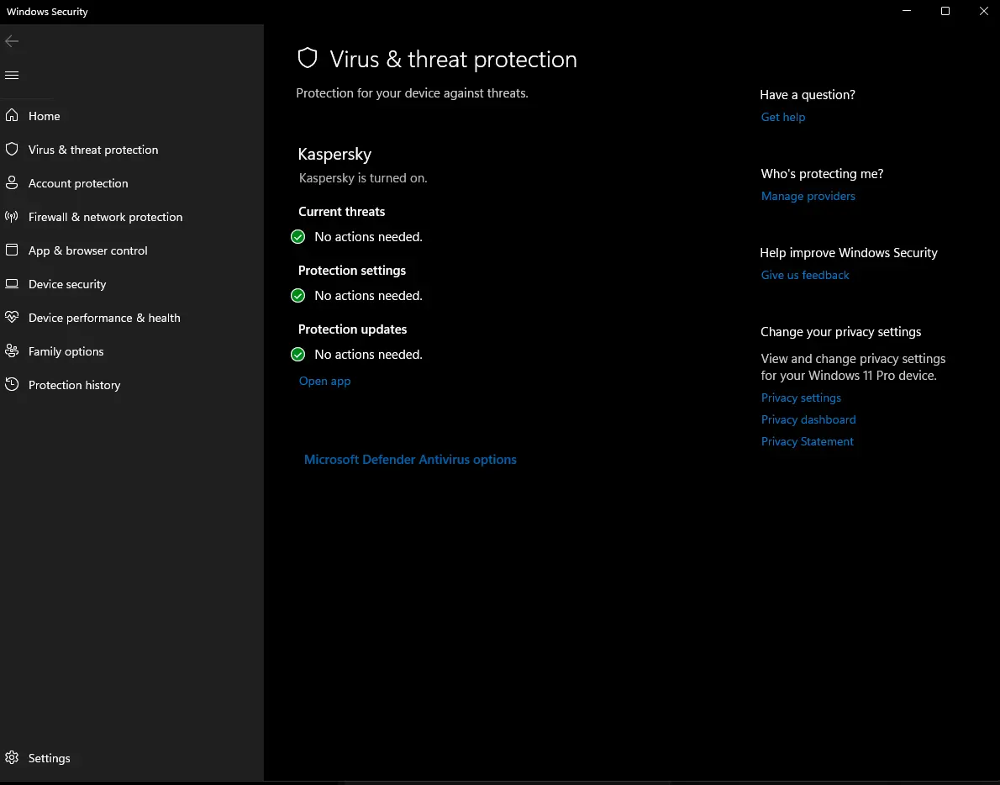Click 'No actions needed.' under Protection updates

click(368, 354)
